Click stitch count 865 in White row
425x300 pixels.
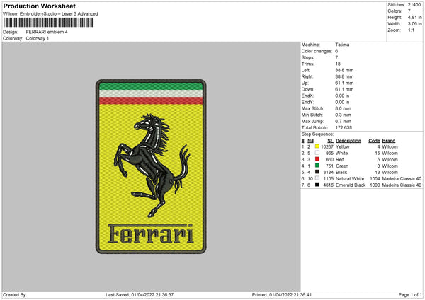point(329,154)
